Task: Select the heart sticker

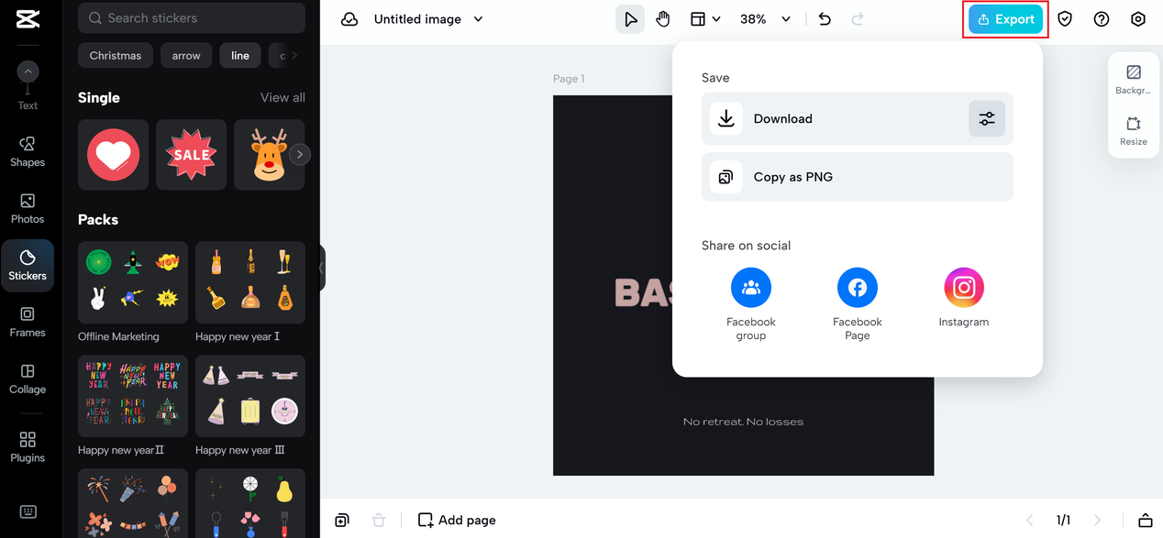Action: click(x=114, y=155)
